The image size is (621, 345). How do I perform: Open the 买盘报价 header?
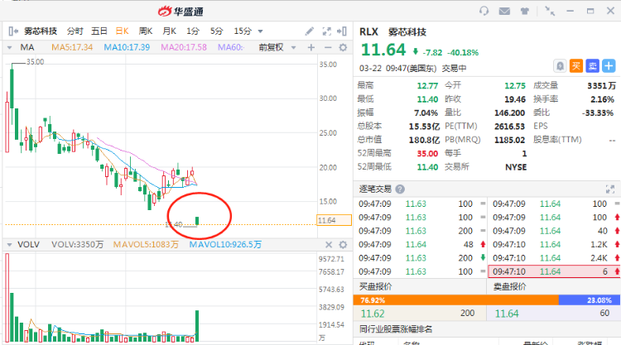[x=375, y=286]
